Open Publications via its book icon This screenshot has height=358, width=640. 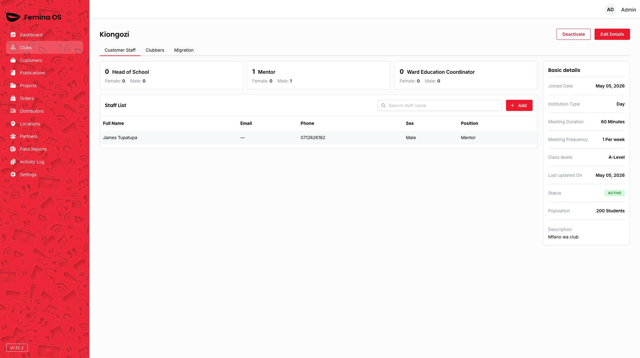pos(13,73)
